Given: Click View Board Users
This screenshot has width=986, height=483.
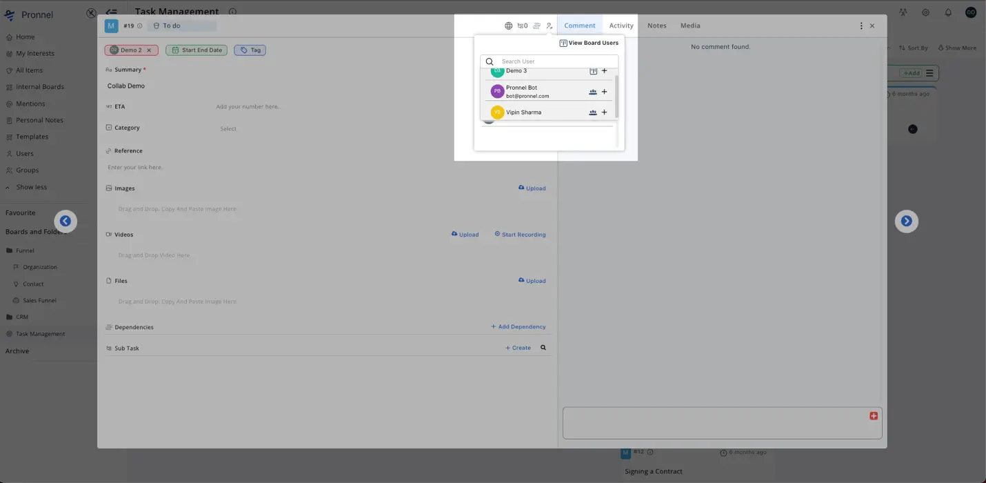Looking at the screenshot, I should [589, 43].
